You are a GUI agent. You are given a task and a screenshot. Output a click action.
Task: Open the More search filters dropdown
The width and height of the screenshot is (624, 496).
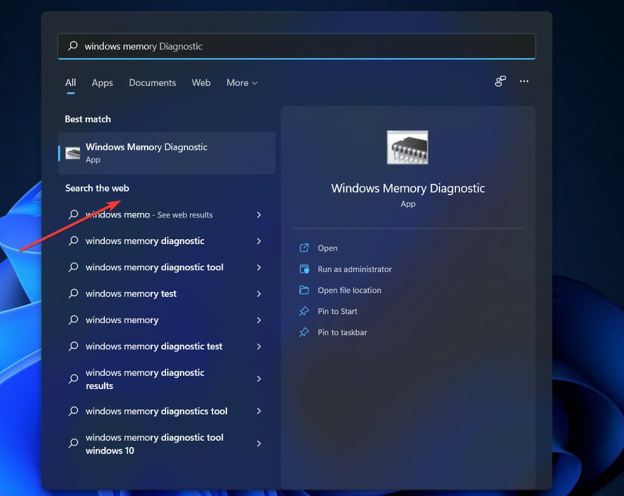(241, 83)
